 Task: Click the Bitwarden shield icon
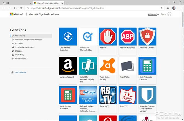[x=147, y=95]
